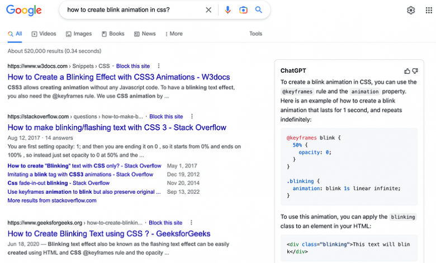Switch to the News tab
The width and height of the screenshot is (436, 263).
[x=145, y=34]
